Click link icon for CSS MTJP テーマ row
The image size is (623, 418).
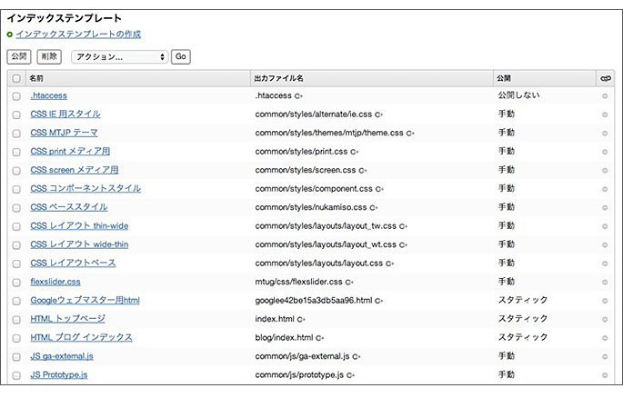click(605, 134)
